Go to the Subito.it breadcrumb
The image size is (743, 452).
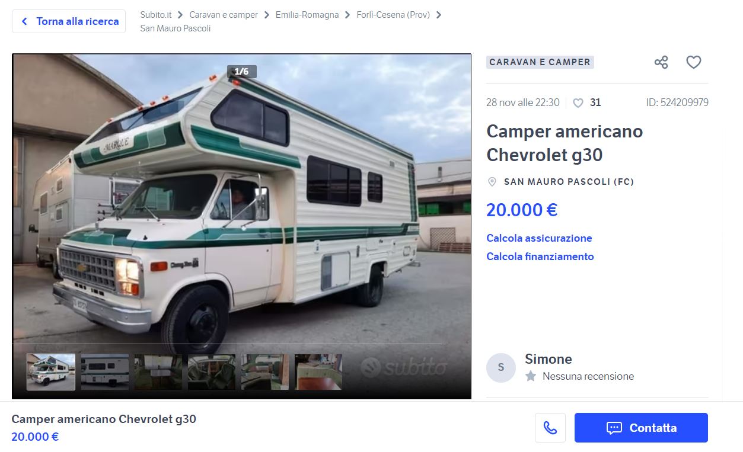click(156, 15)
